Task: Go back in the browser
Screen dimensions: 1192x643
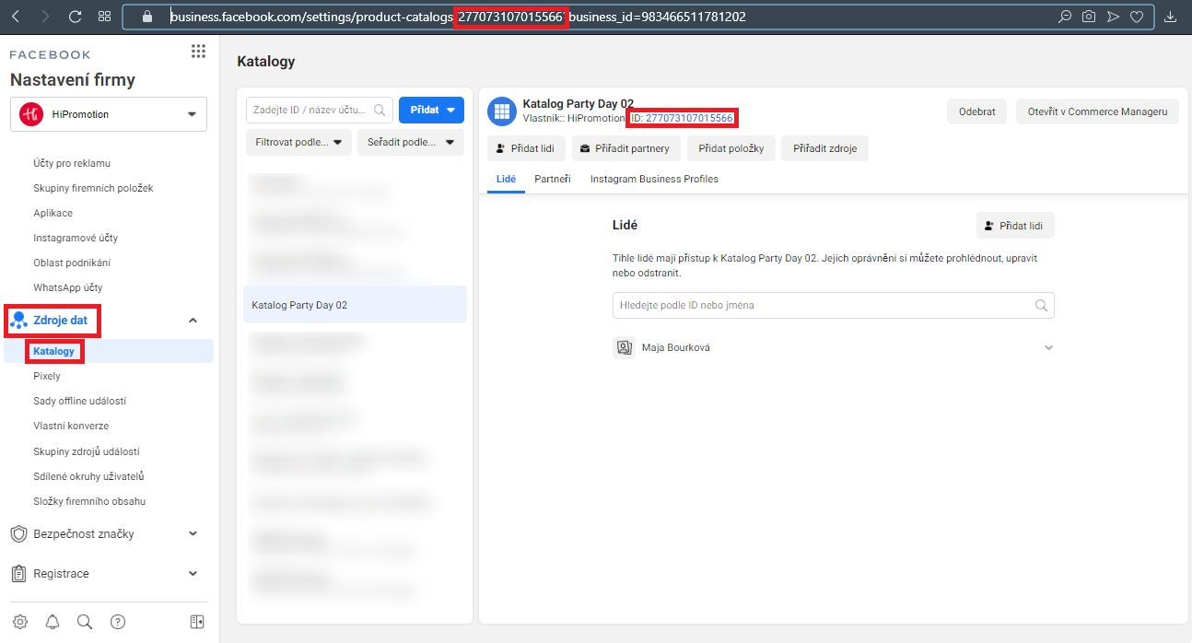Action: click(x=18, y=17)
